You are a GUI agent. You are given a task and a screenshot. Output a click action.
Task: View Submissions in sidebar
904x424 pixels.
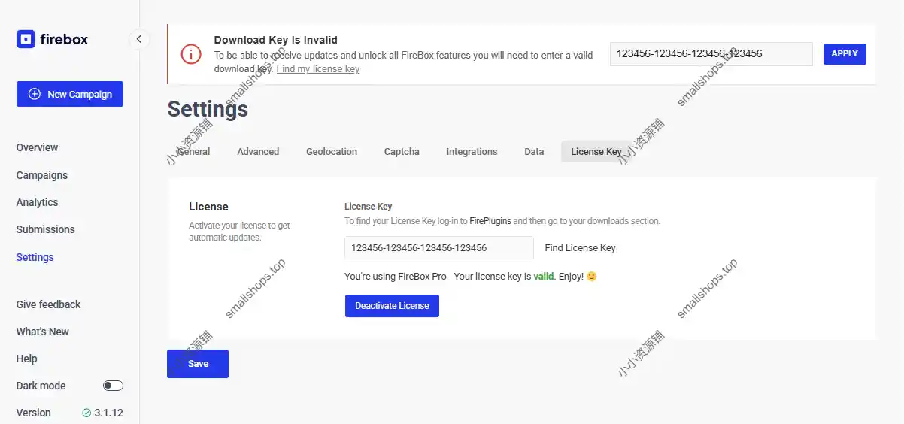[46, 229]
